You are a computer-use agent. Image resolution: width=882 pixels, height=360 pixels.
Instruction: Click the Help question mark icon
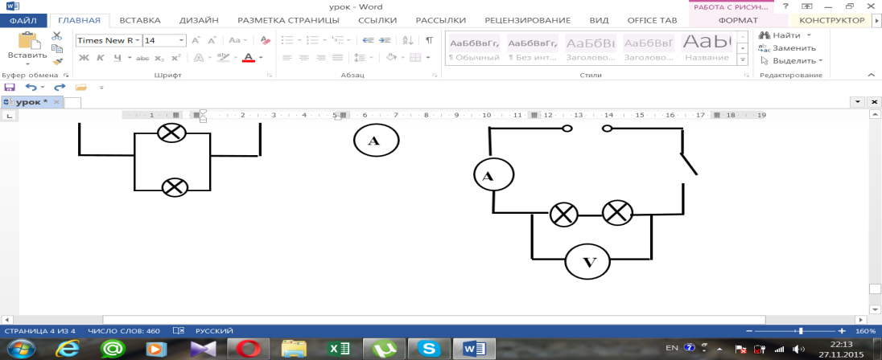point(785,6)
